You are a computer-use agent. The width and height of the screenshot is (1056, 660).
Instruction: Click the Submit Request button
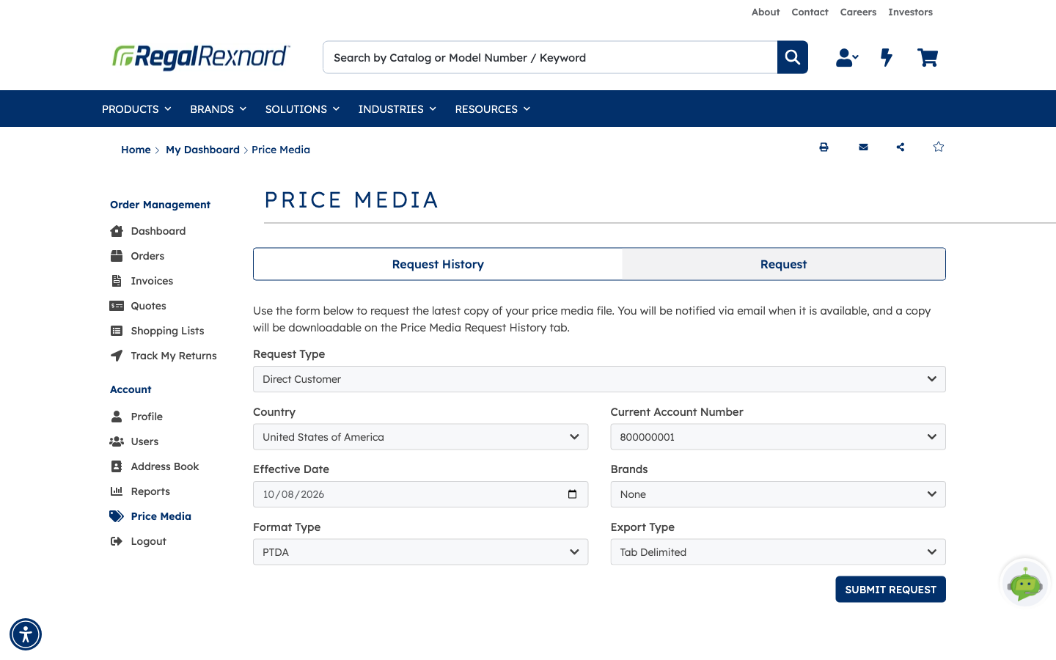click(890, 590)
